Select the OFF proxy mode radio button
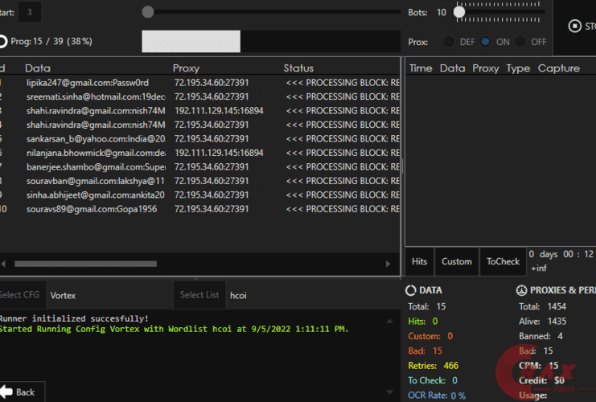The image size is (596, 402). pos(520,42)
